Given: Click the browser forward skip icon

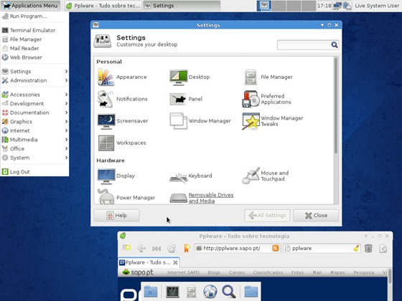Looking at the screenshot, I should [x=156, y=248].
